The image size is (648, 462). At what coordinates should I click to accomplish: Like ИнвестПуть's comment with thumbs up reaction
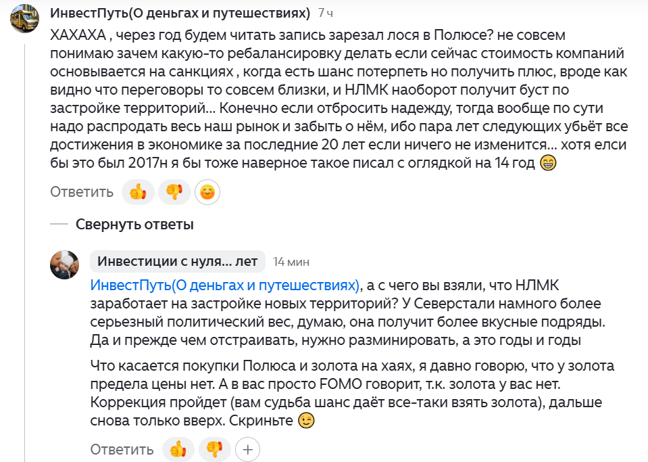click(138, 191)
